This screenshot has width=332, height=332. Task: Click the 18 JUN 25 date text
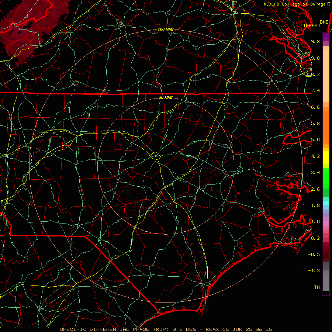pos(238,329)
